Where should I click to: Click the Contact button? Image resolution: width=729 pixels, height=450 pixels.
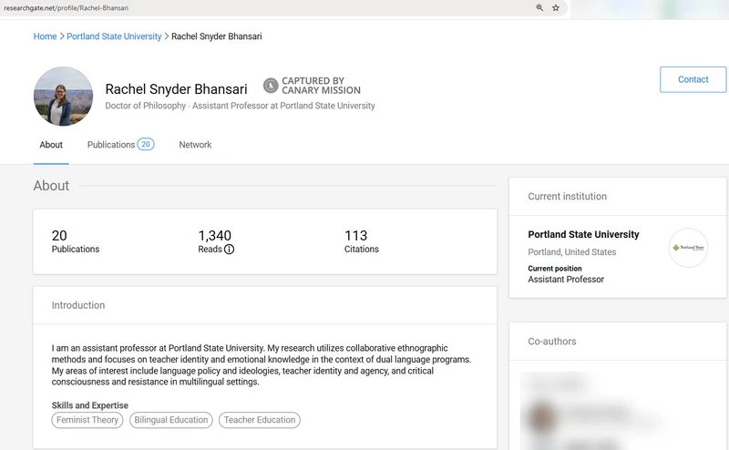[693, 79]
